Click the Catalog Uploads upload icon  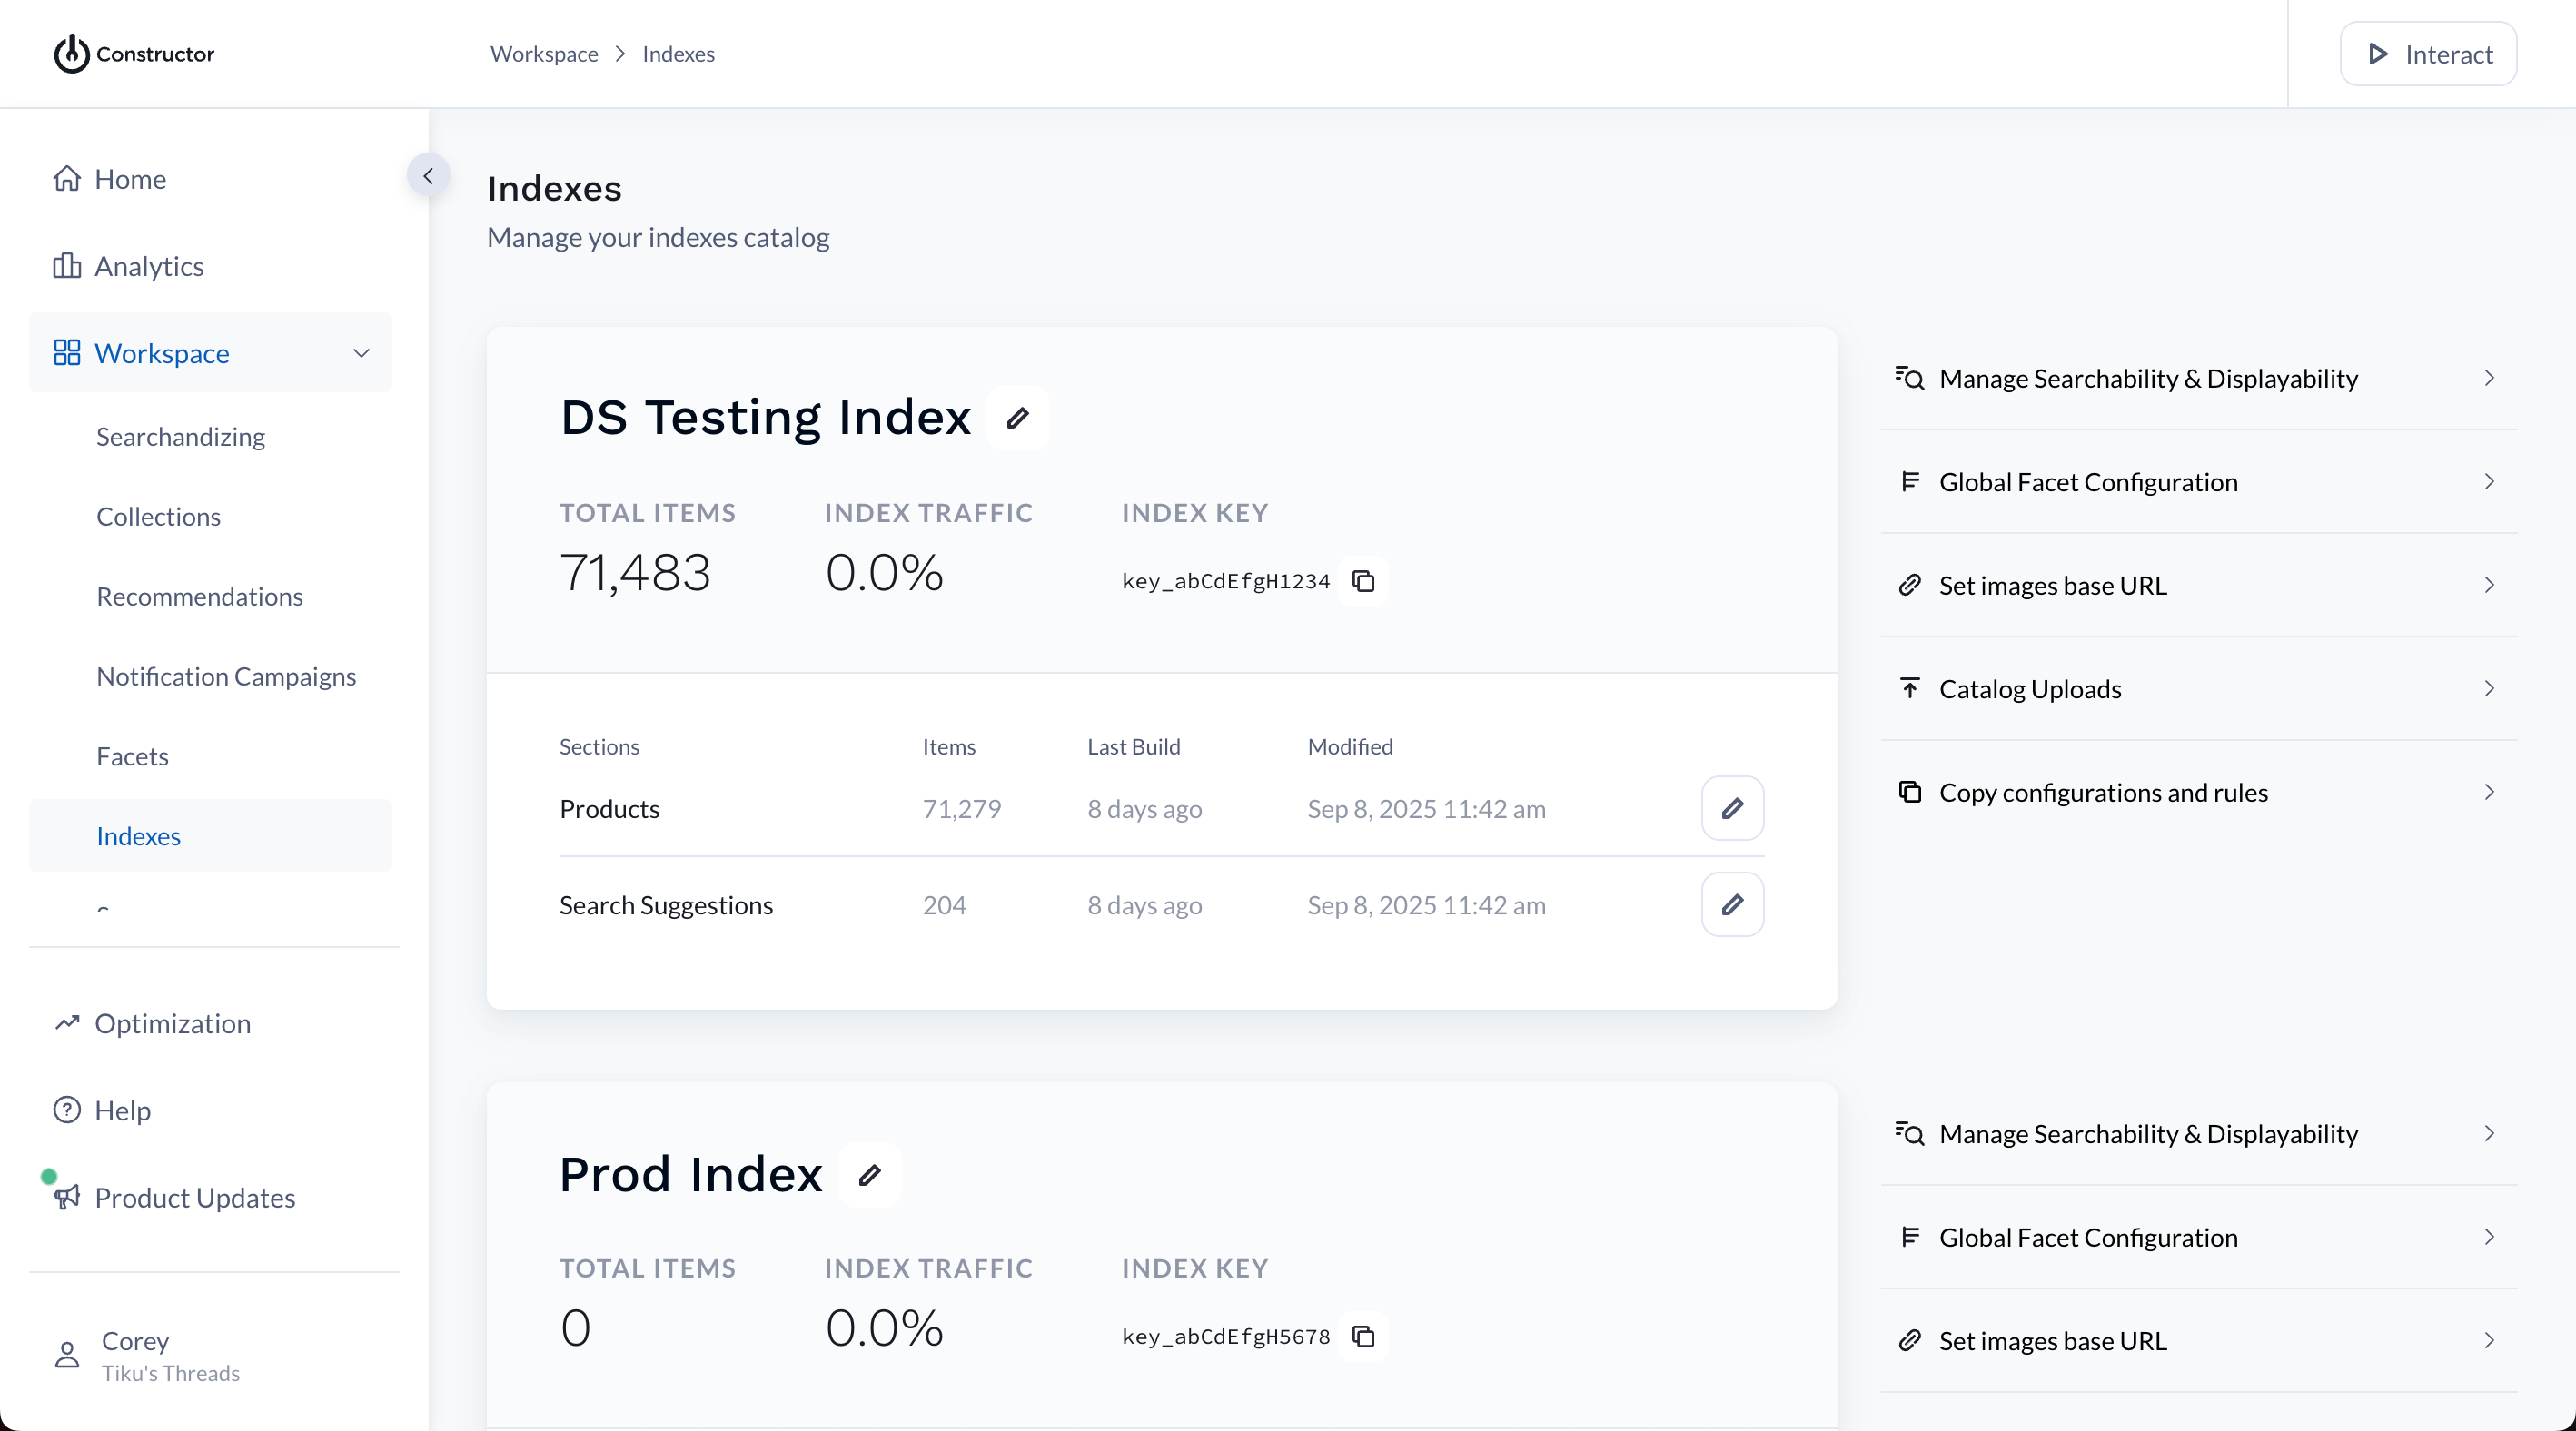(1910, 688)
